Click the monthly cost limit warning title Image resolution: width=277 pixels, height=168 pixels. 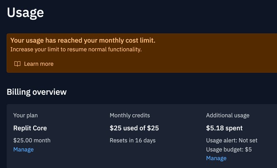click(83, 41)
